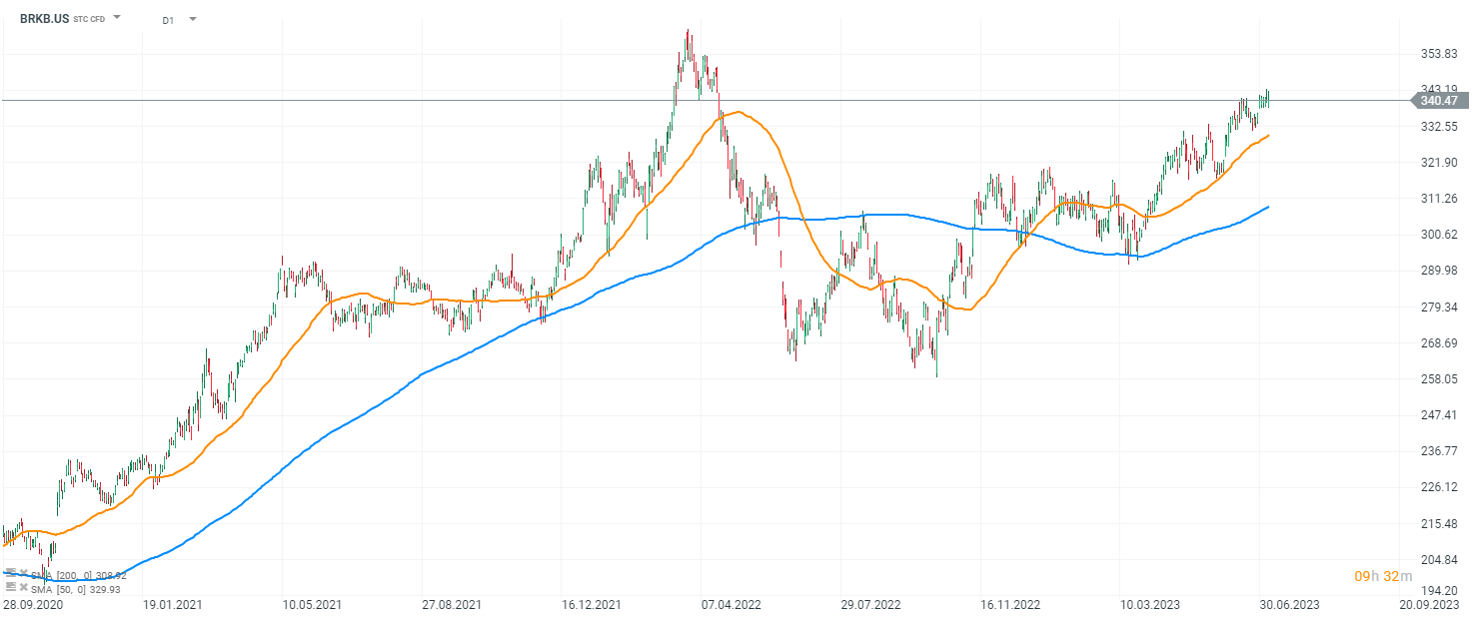The width and height of the screenshot is (1481, 621).
Task: Click the BRKB.US symbol name
Action: [x=45, y=19]
